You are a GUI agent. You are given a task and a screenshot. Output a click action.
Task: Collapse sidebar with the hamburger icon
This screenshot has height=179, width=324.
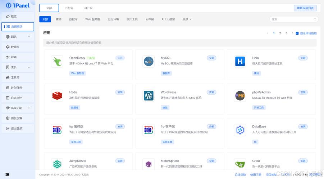(x=8, y=175)
